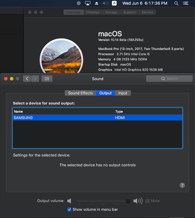Switch to the Input tab
The height and width of the screenshot is (218, 195).
[123, 93]
